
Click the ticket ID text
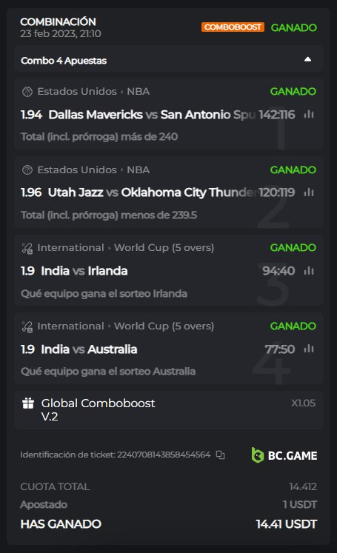coord(116,455)
